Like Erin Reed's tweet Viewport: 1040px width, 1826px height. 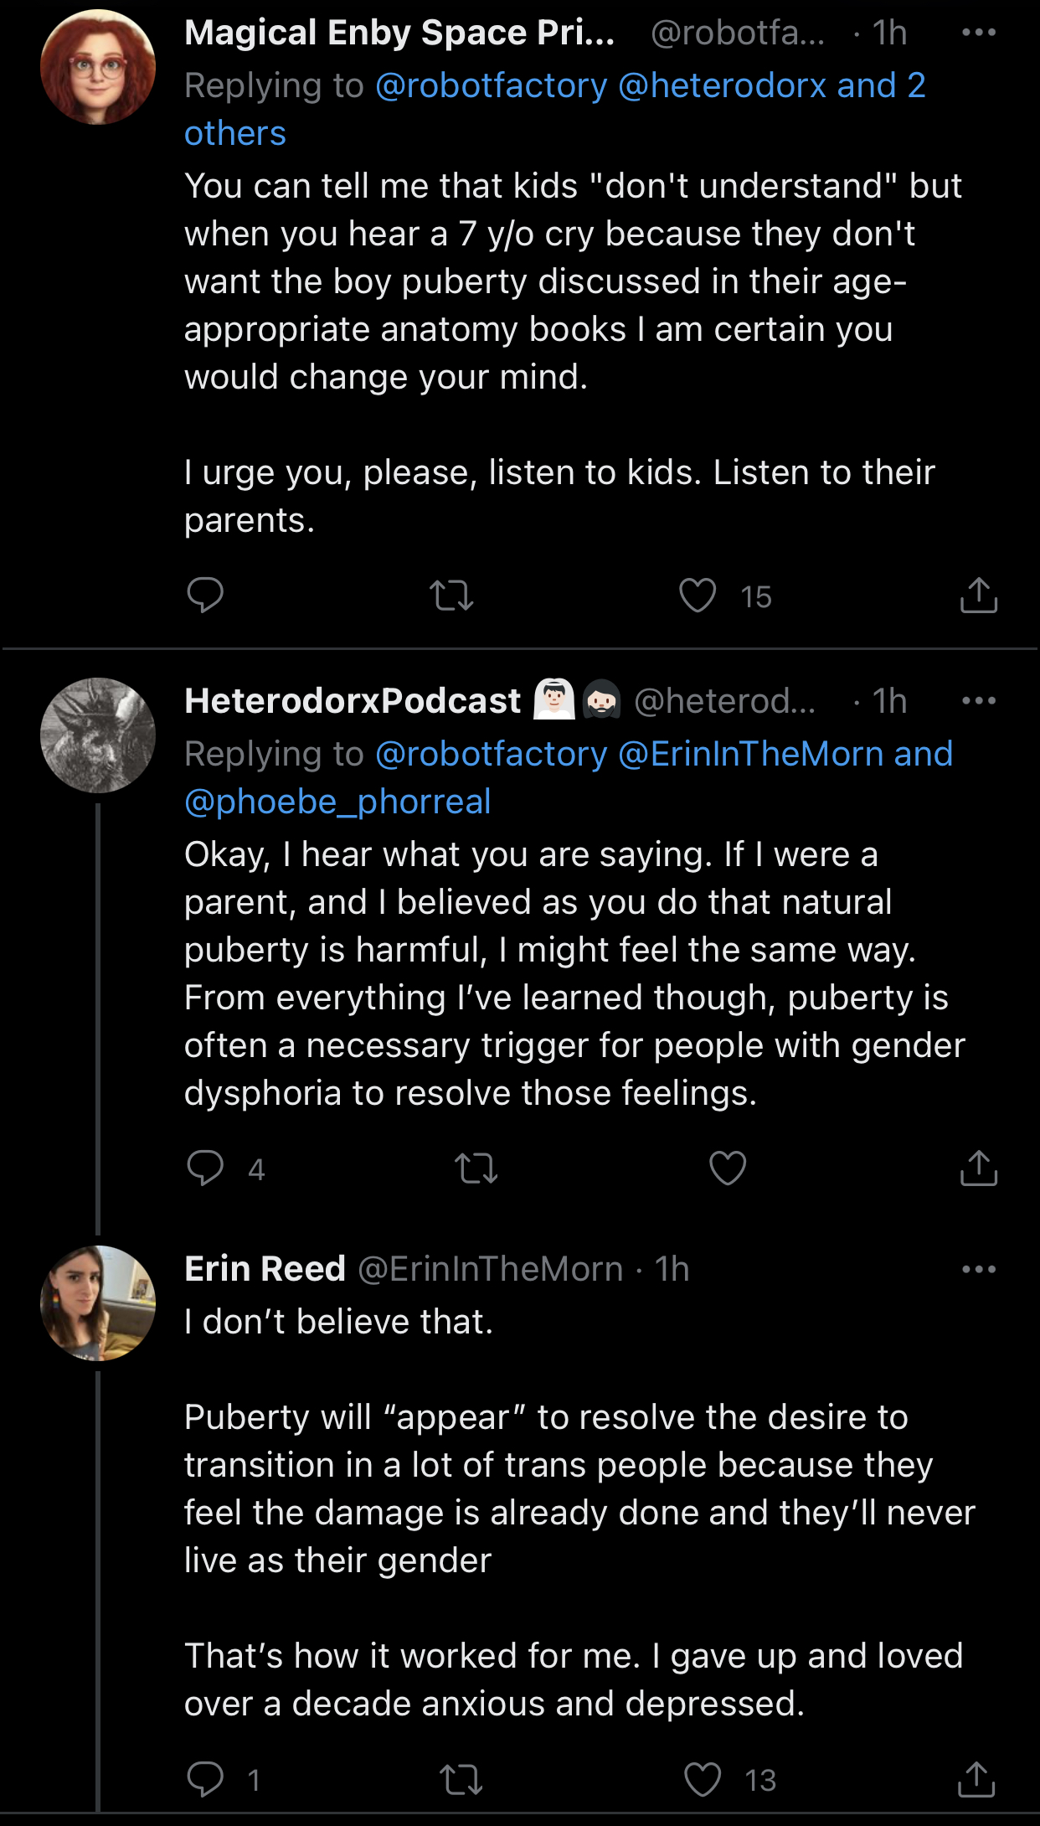(703, 1779)
